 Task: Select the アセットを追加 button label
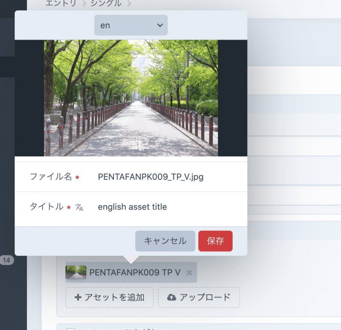[114, 298]
